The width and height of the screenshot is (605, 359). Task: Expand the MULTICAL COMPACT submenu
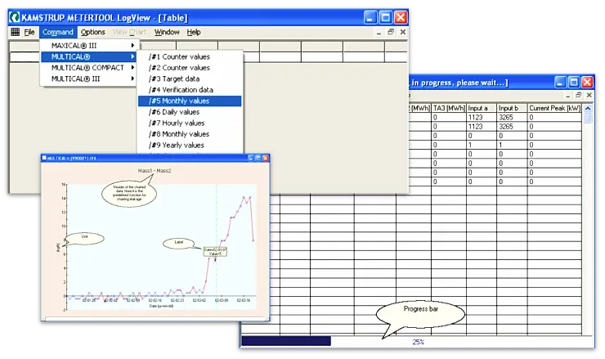point(88,68)
